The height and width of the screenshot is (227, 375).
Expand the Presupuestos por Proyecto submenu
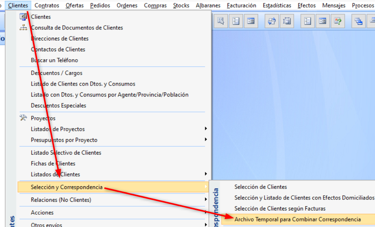pyautogui.click(x=206, y=140)
